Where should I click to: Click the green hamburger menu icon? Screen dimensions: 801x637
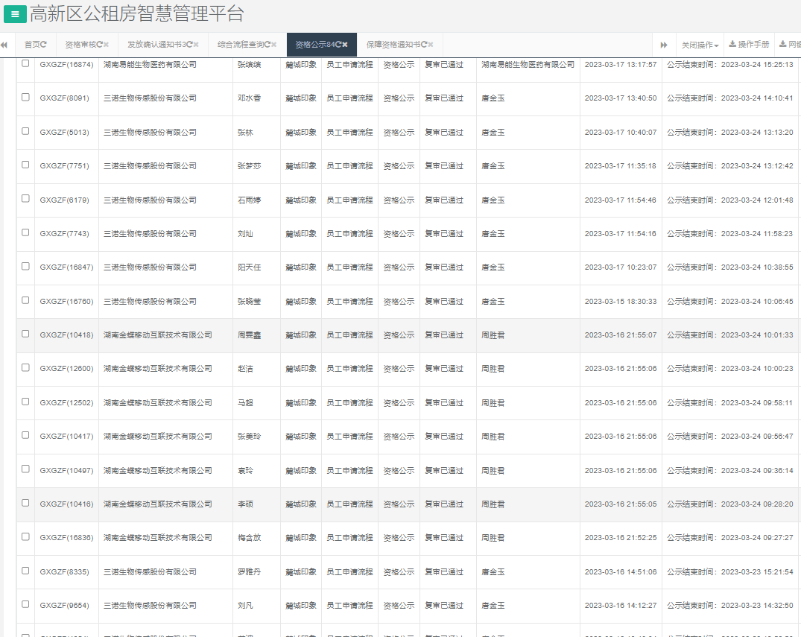tap(14, 14)
